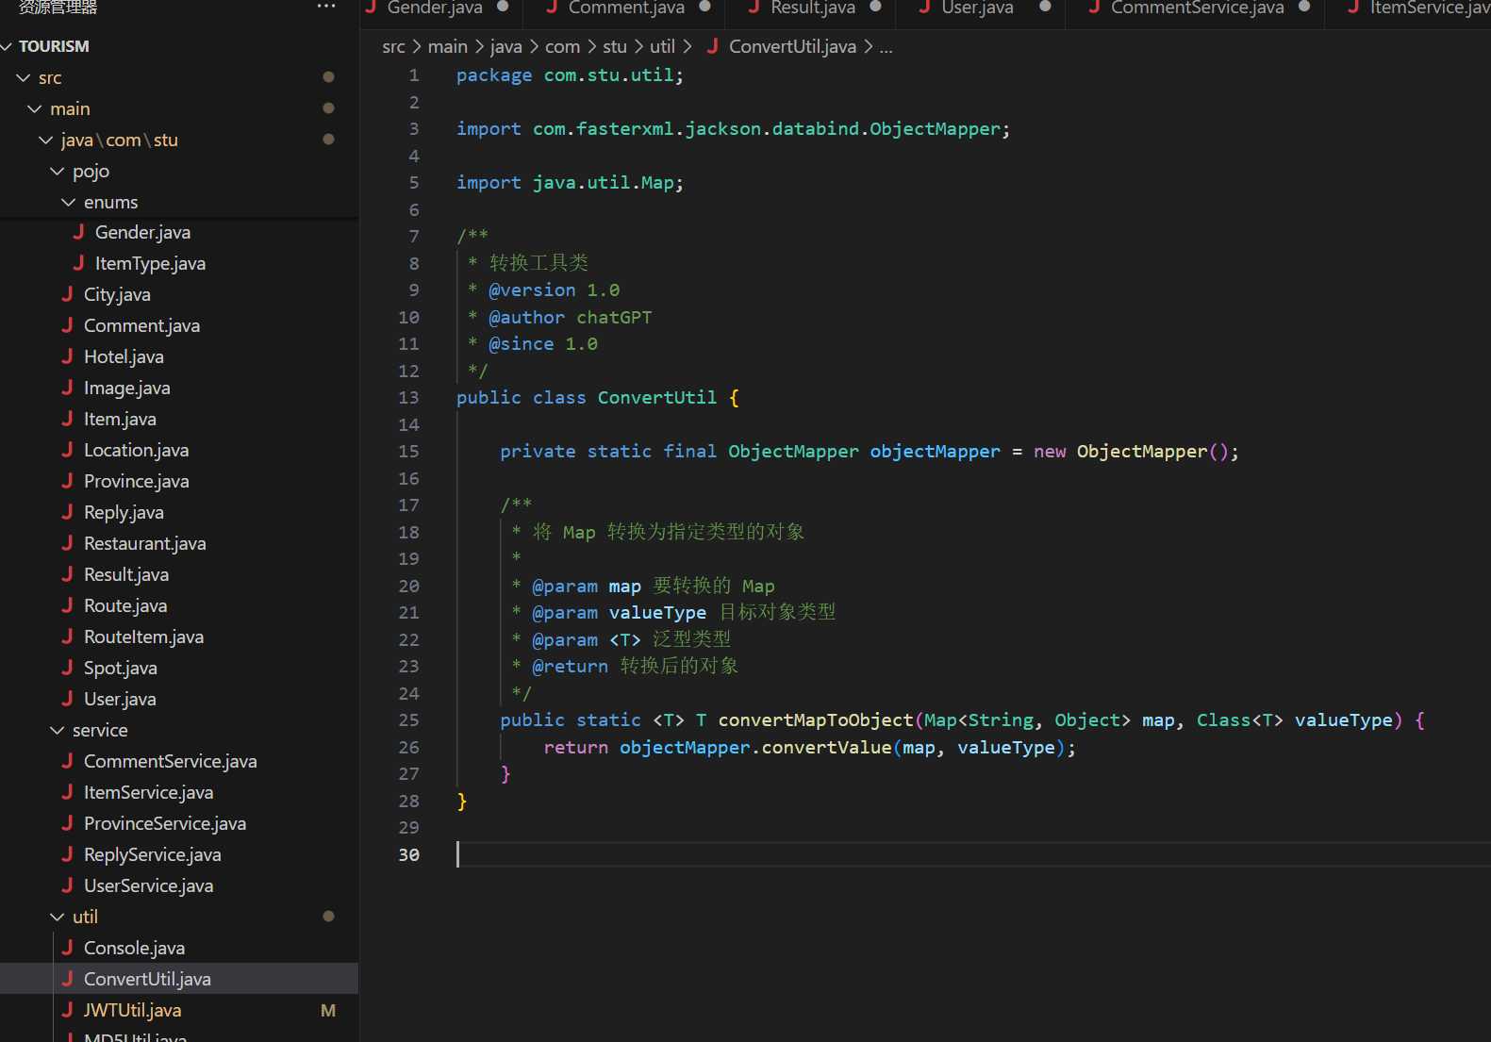
Task: Click the unsaved dot on Result.java tab
Action: 875,7
